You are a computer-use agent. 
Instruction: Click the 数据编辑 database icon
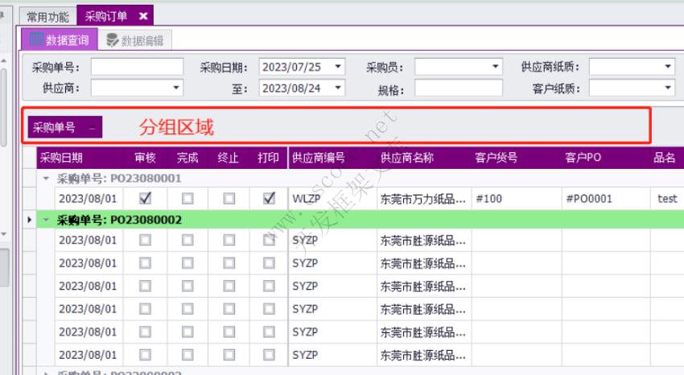[x=113, y=40]
